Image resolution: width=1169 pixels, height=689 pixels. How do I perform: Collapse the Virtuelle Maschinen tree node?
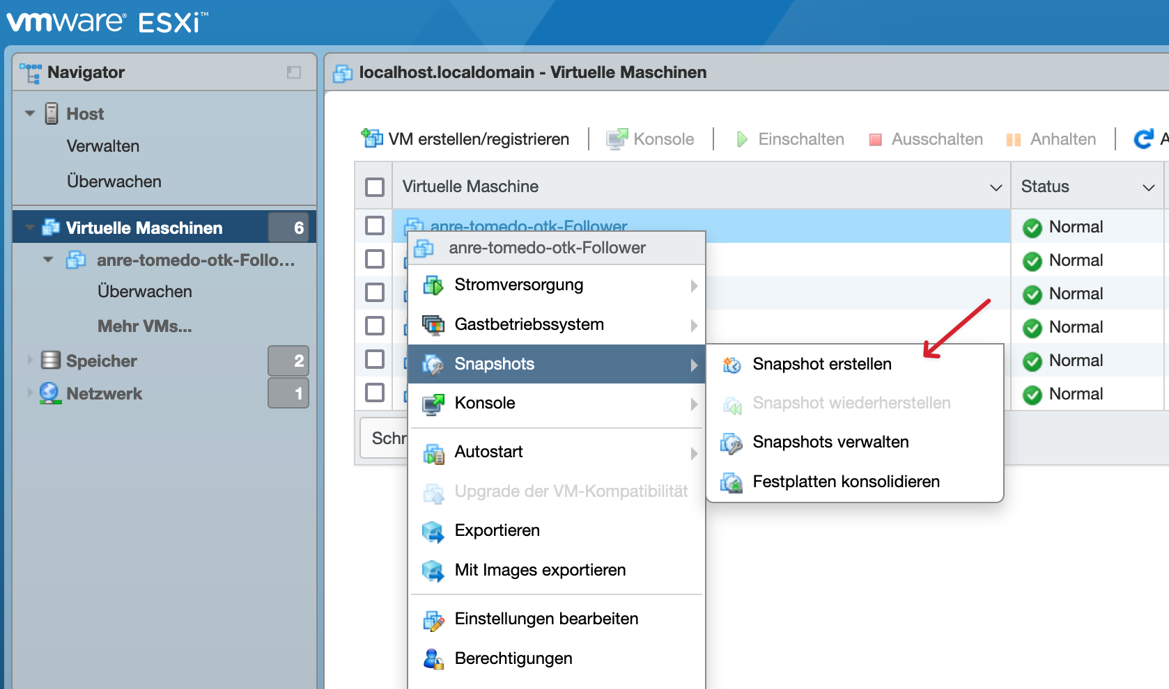click(x=30, y=228)
